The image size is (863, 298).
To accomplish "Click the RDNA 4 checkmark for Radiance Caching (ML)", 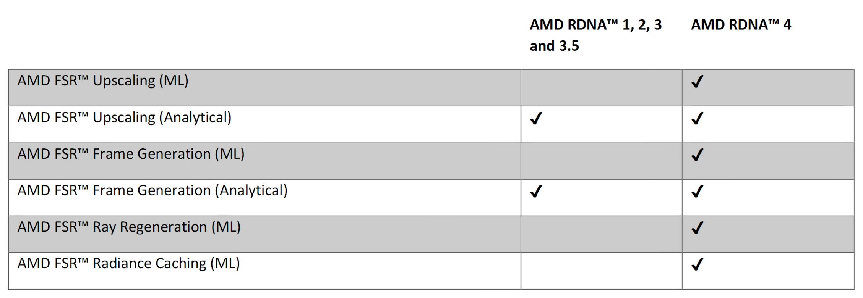I will coord(698,264).
